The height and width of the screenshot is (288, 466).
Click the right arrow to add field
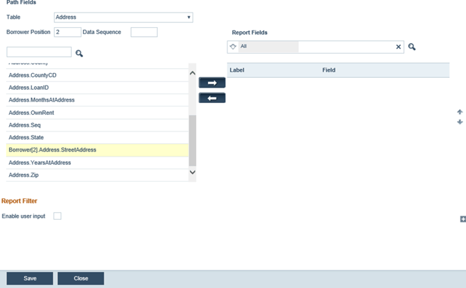click(x=212, y=82)
